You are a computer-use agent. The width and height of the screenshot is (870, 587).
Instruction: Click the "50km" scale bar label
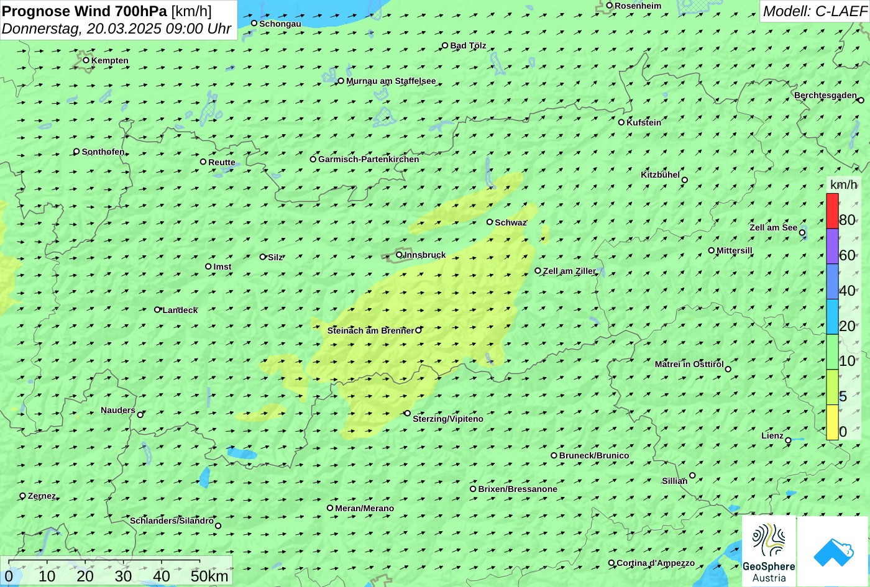[209, 576]
